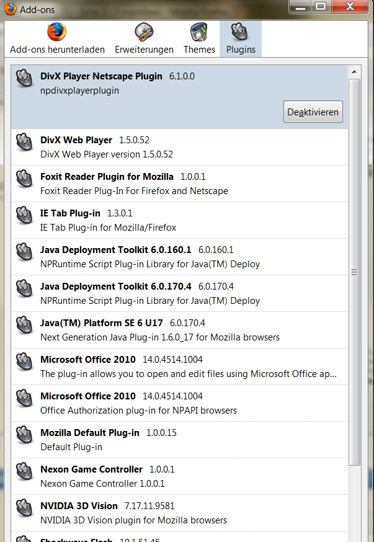Click the Foxit Reader Plugin icon
Viewport: 374px width, 542px height.
pos(24,179)
